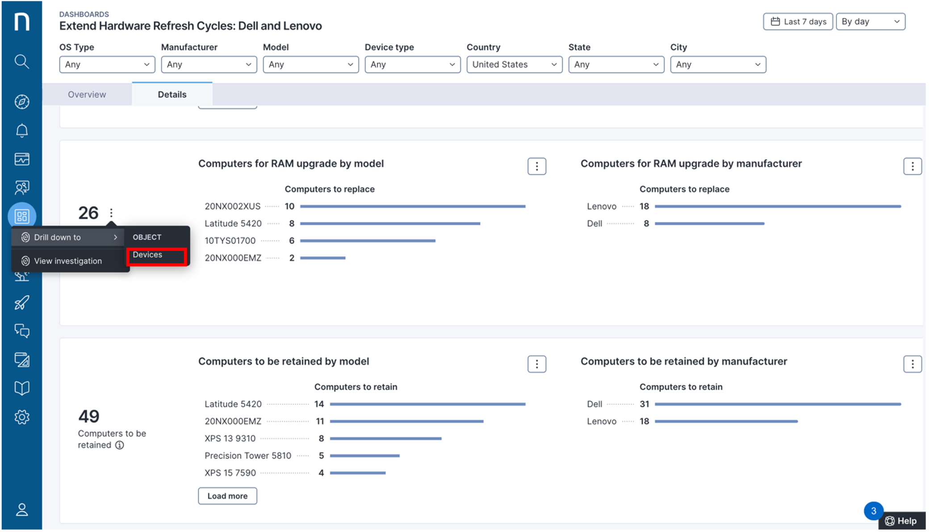Choose View investigation from the context menu
929x532 pixels.
pyautogui.click(x=68, y=261)
